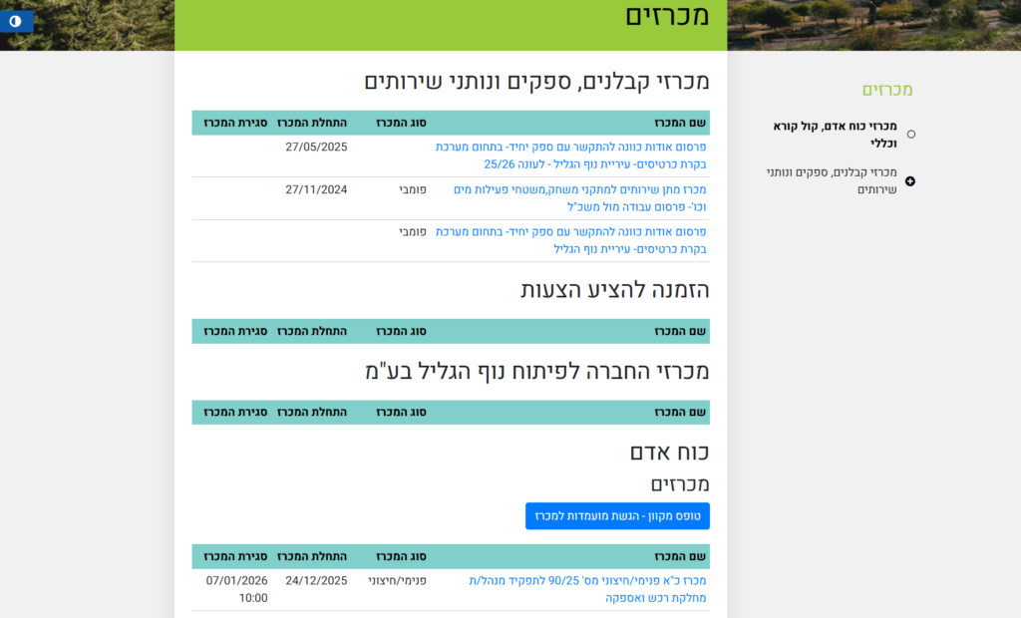Toggle the contrast accessibility icon
Screen dimensions: 1021x618
[16, 22]
